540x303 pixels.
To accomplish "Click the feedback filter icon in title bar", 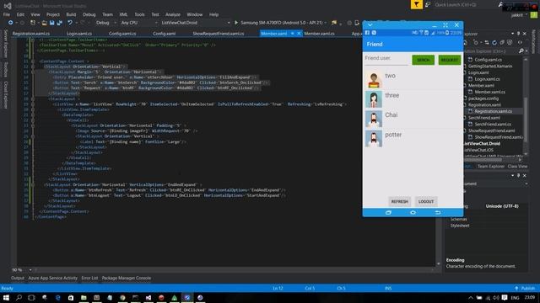I will [416, 4].
